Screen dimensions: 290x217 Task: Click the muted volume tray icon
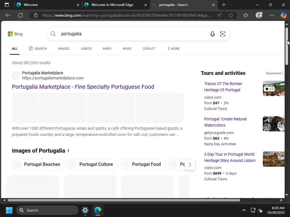[260, 210]
